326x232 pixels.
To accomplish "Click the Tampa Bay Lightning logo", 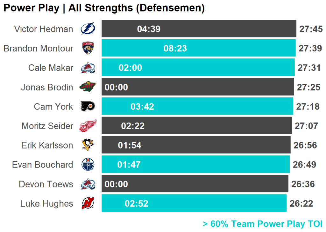I will click(88, 29).
